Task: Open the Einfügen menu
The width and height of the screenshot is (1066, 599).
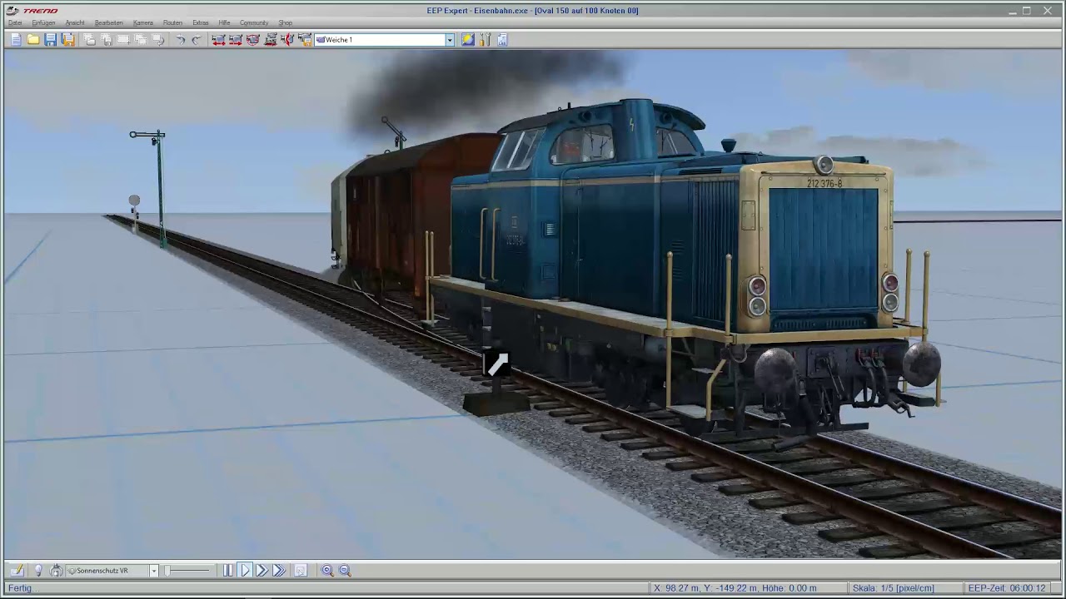Action: tap(43, 22)
